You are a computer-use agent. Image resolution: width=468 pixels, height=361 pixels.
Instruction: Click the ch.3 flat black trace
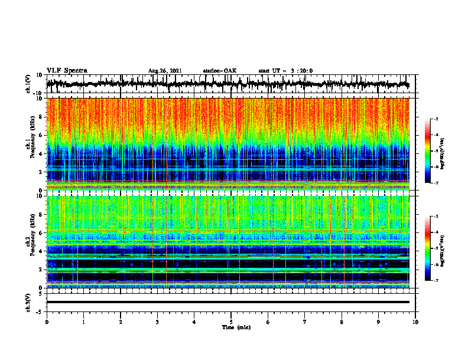228,302
